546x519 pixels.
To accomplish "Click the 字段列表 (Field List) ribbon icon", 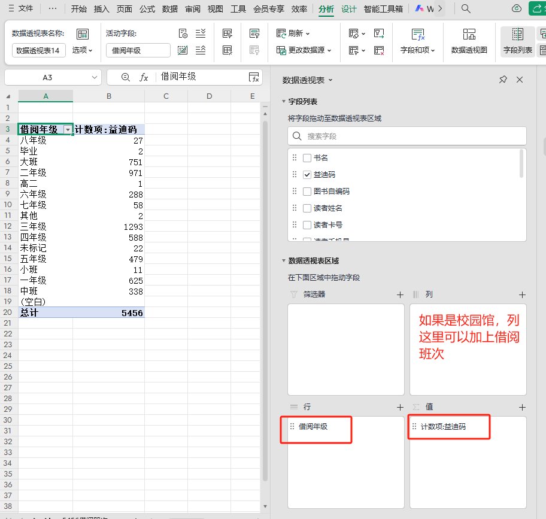I will click(x=517, y=41).
